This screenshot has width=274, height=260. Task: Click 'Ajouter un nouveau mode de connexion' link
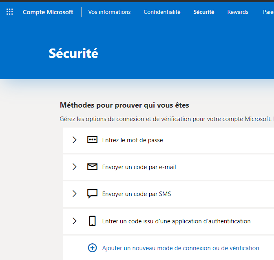click(x=181, y=248)
